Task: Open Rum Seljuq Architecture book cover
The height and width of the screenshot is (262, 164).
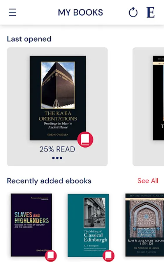Action: point(144,225)
